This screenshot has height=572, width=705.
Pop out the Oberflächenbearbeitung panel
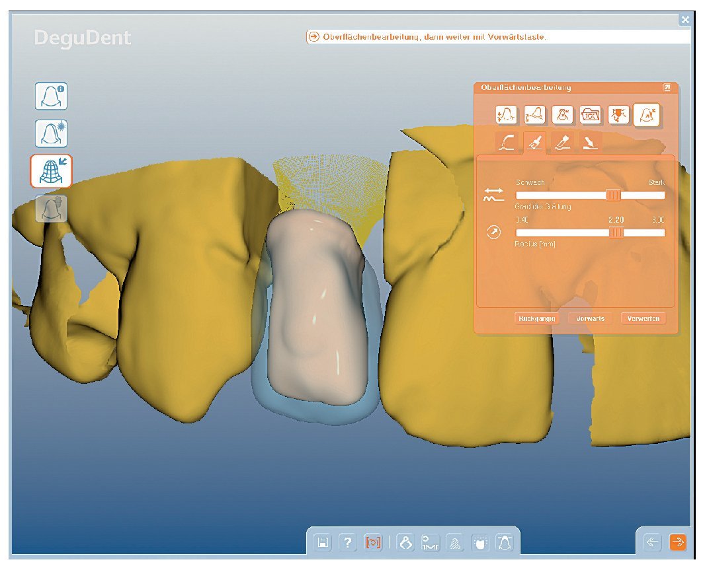point(667,87)
